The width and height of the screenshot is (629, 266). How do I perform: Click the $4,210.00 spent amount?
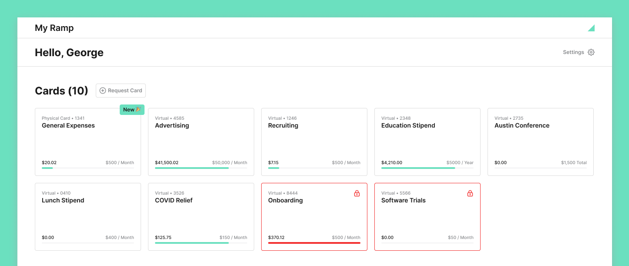(392, 162)
